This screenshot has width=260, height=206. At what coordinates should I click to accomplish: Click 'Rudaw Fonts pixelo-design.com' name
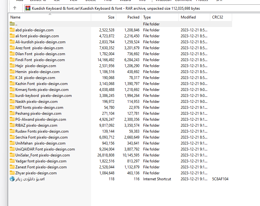tap(42, 131)
